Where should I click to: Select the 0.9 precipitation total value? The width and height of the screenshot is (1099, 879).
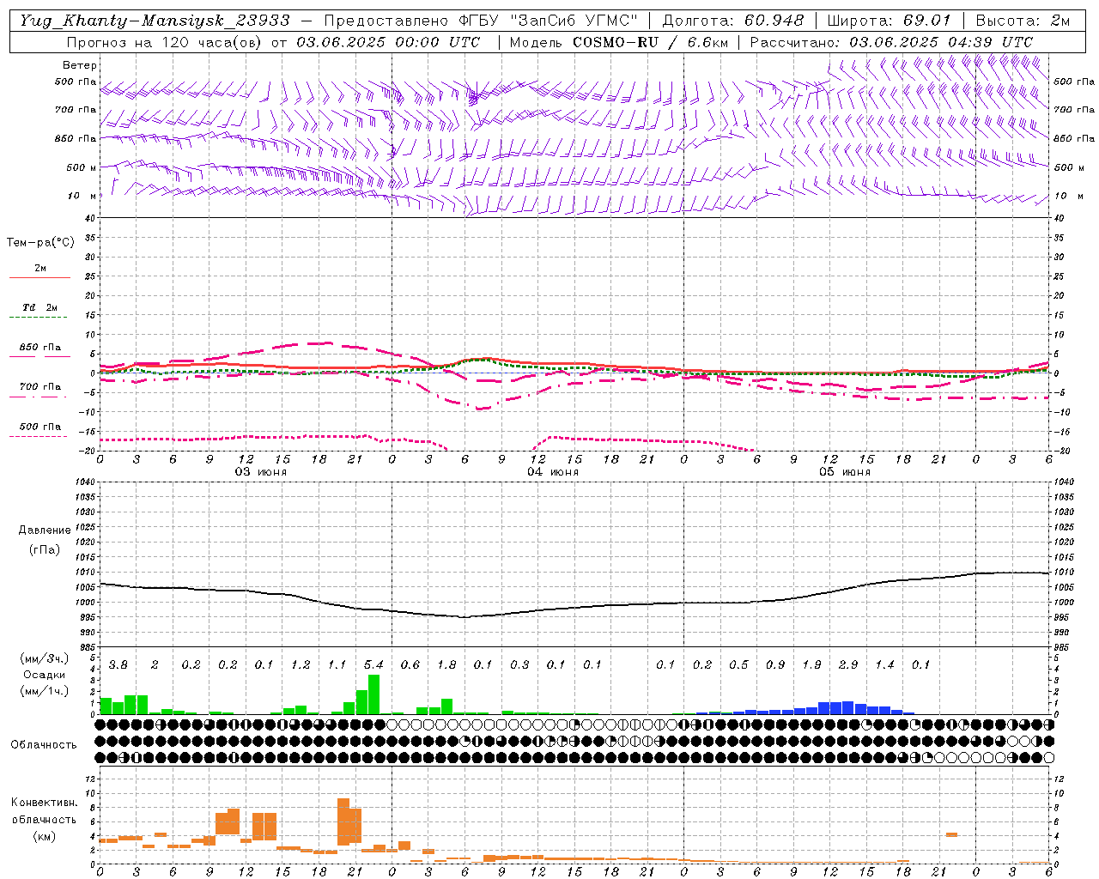(775, 665)
